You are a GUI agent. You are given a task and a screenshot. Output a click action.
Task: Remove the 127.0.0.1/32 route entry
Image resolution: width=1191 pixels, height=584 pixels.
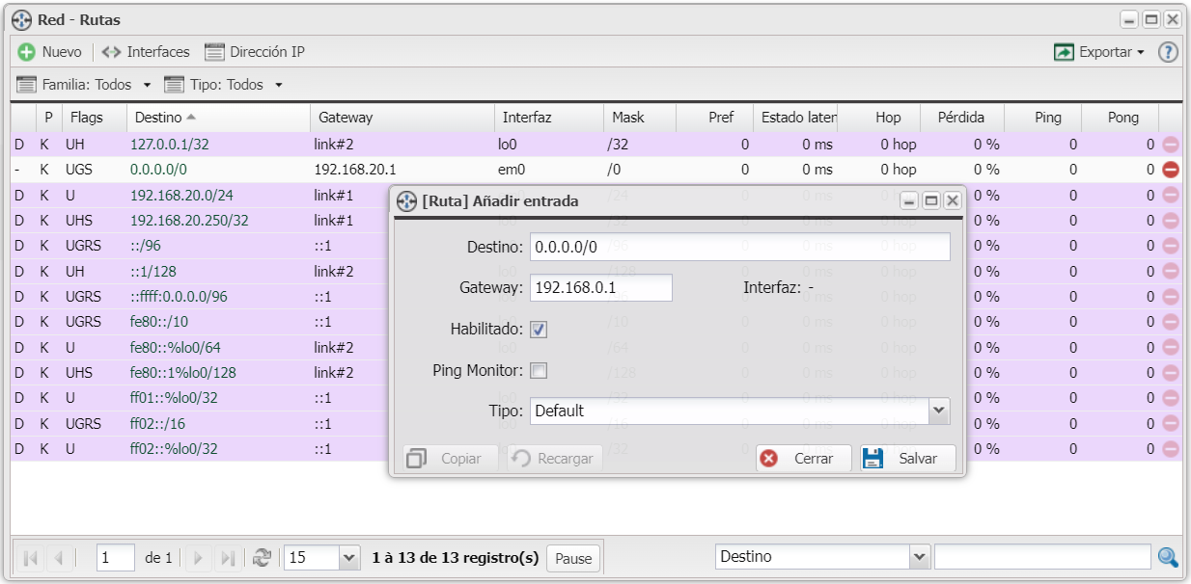1171,145
